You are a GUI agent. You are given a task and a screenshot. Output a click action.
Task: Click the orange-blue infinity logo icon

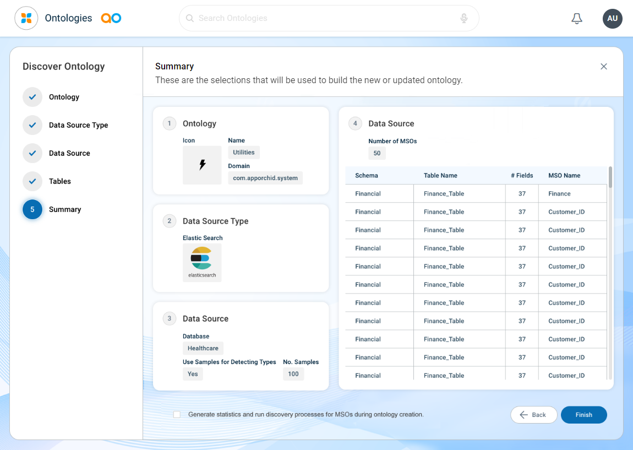111,18
